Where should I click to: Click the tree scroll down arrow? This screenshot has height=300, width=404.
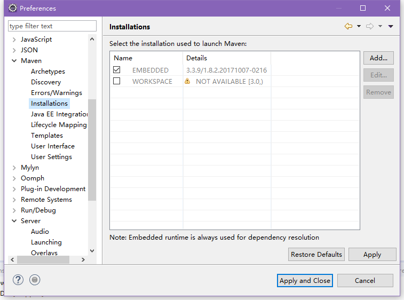92,250
